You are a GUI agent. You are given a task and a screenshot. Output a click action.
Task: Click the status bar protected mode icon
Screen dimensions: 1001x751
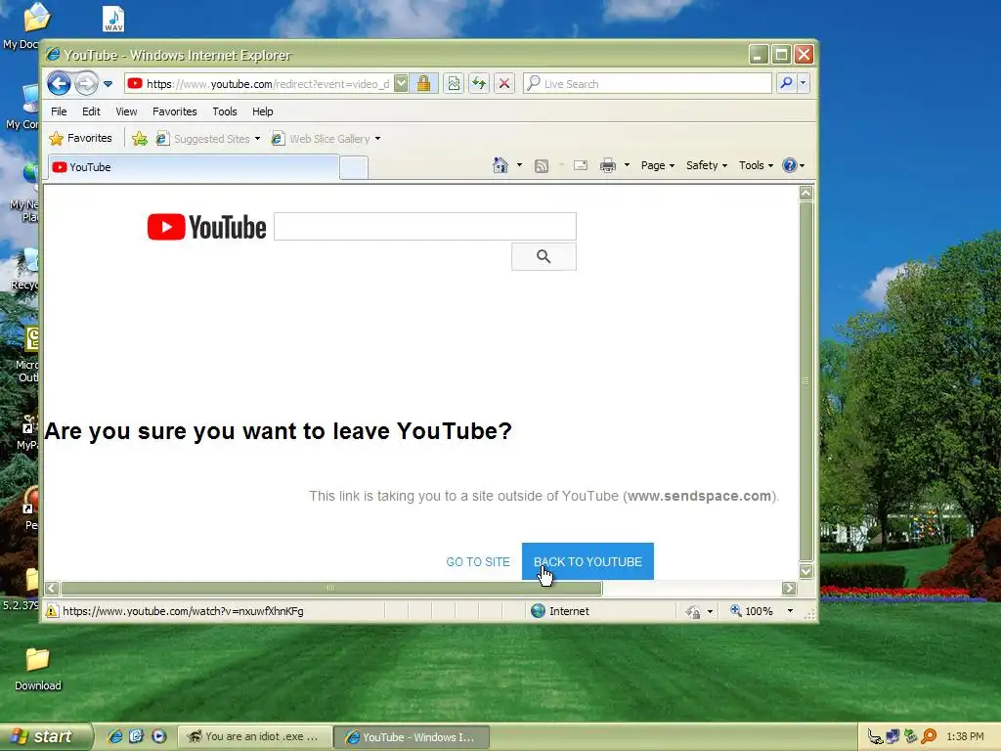click(693, 612)
